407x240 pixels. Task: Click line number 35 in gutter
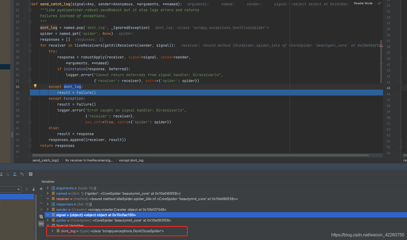click(17, 93)
